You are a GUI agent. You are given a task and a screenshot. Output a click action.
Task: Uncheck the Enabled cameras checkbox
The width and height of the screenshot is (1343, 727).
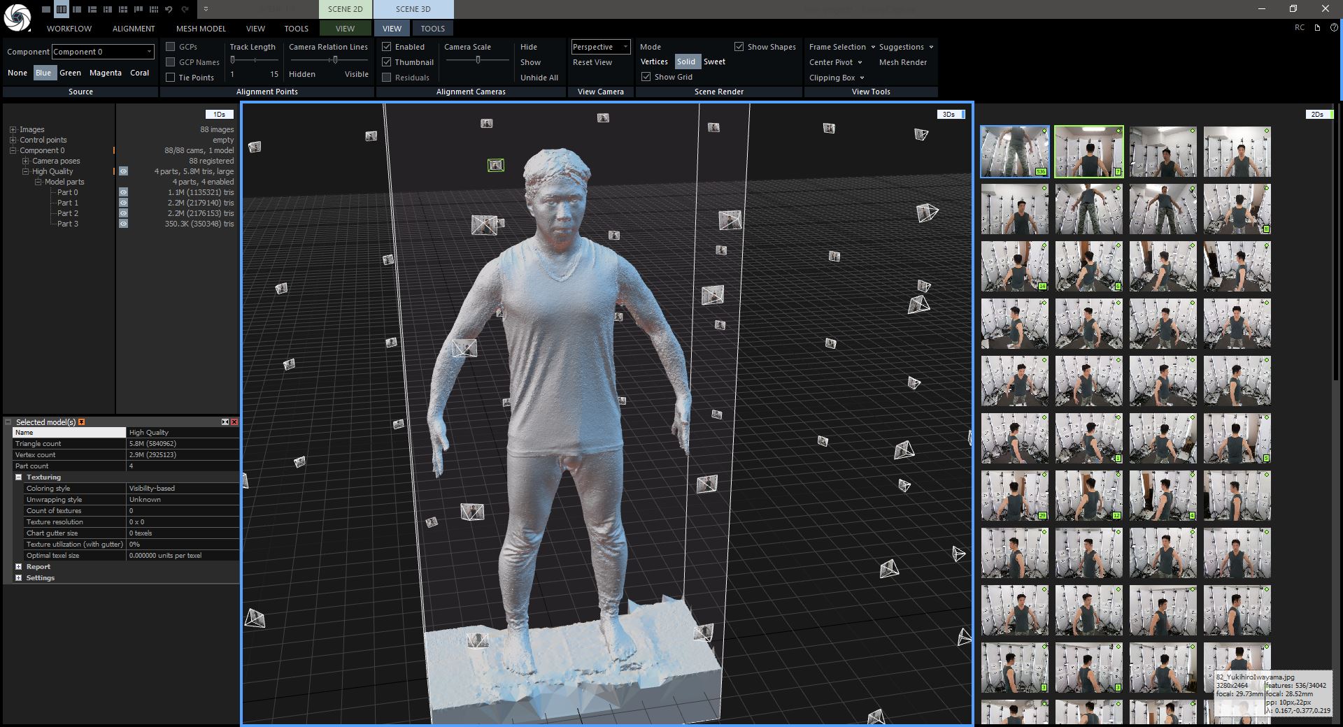coord(386,47)
